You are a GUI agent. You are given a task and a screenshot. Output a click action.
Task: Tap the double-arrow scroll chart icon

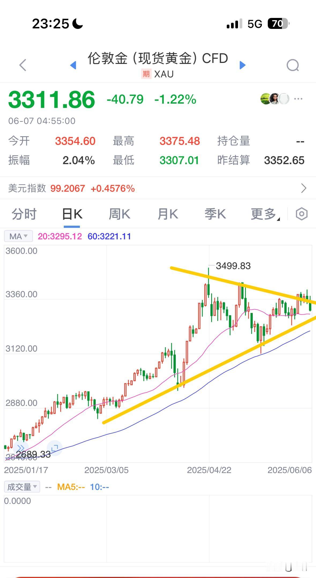21,448
